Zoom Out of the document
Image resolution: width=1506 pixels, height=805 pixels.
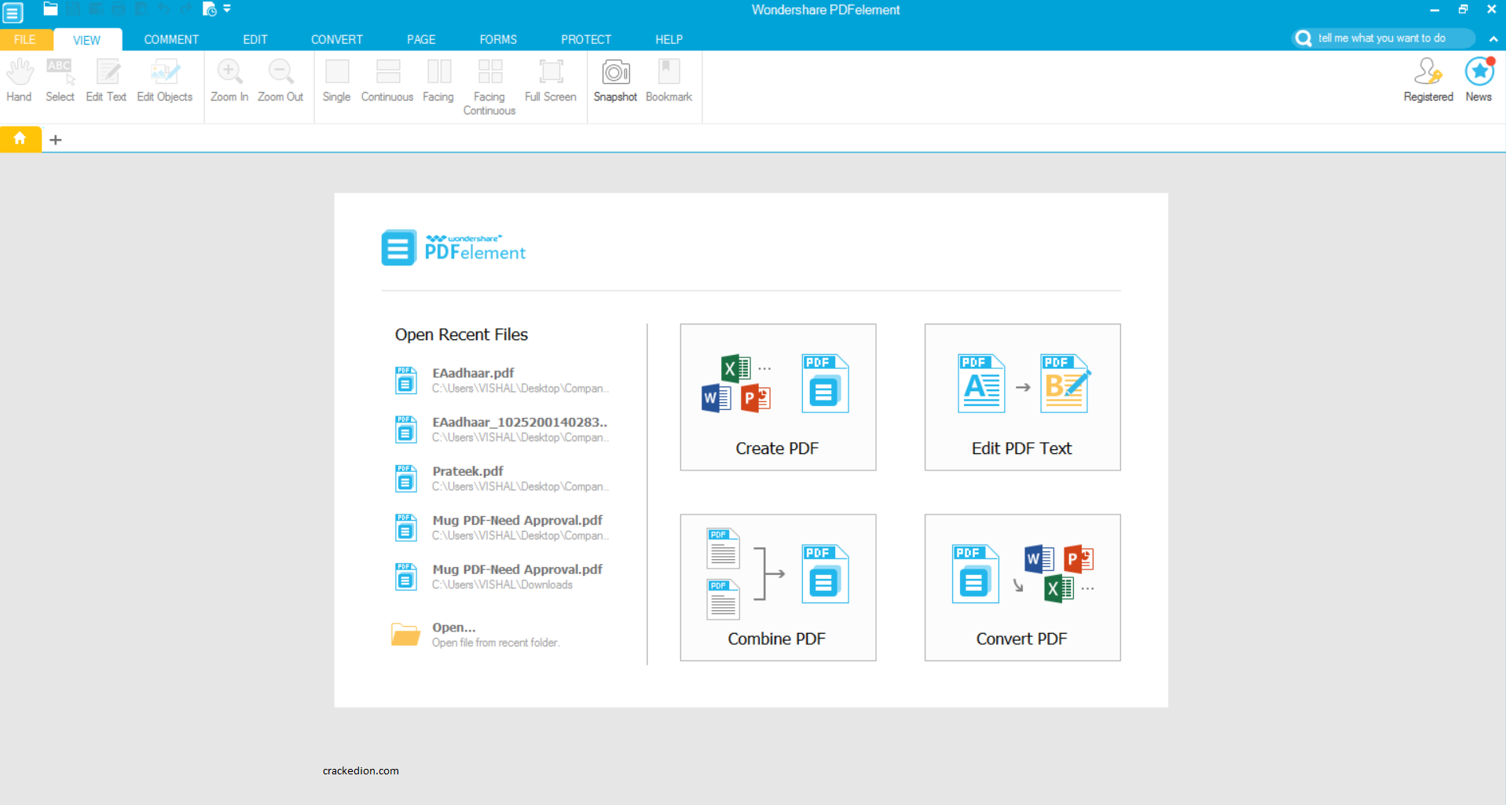coord(280,81)
